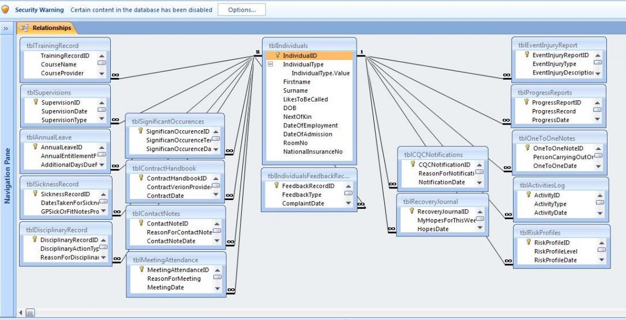The height and width of the screenshot is (320, 626).
Task: Expand the Navigation Pane with the double chevron
Action: [x=6, y=29]
